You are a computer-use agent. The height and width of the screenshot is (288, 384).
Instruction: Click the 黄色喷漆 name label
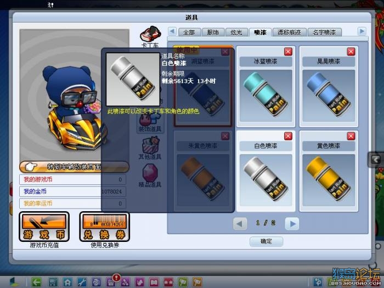329,146
